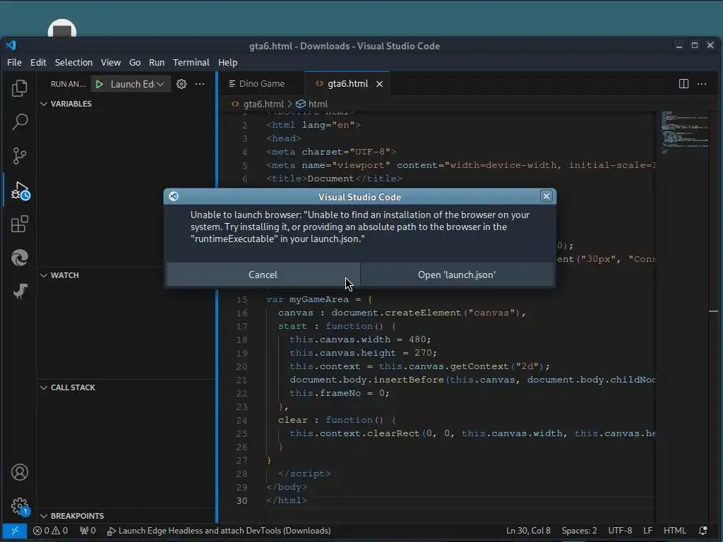Click Cancel in the error dialog
Viewport: 723px width, 542px height.
pyautogui.click(x=263, y=275)
